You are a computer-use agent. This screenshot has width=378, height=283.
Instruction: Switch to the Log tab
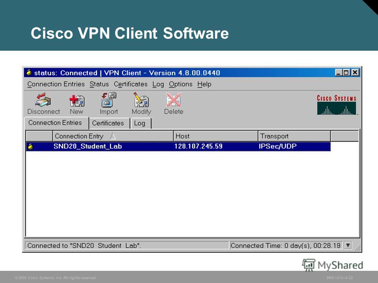141,123
